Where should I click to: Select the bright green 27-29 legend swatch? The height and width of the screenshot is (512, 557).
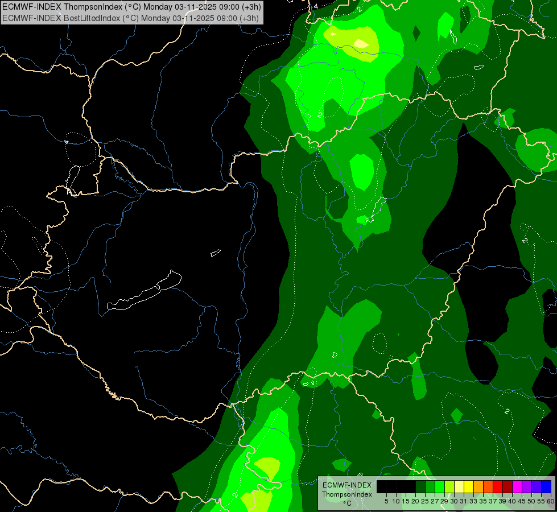[440, 487]
